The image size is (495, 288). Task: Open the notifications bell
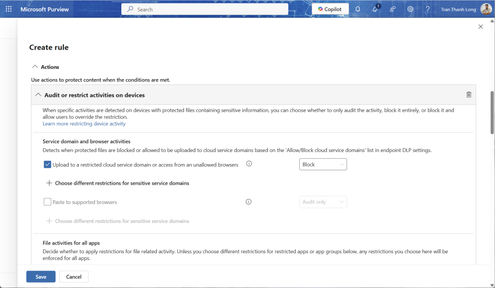click(x=358, y=9)
